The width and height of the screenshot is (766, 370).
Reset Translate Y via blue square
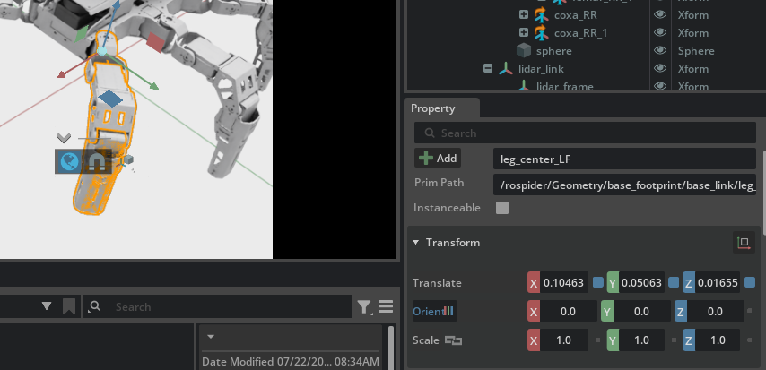click(x=674, y=282)
